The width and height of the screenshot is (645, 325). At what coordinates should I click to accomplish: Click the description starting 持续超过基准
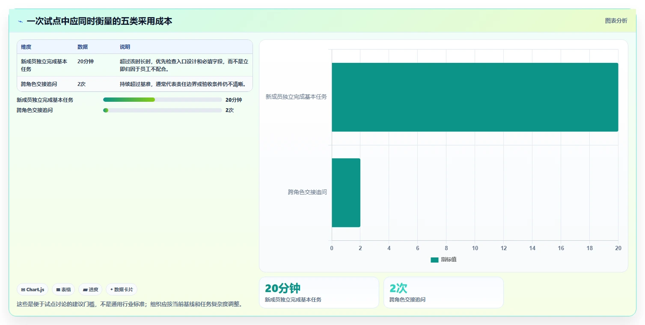(x=183, y=84)
